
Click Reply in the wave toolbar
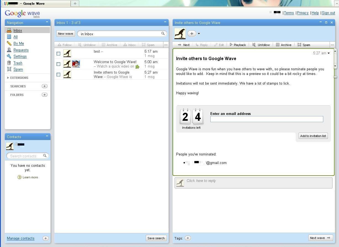coord(202,45)
